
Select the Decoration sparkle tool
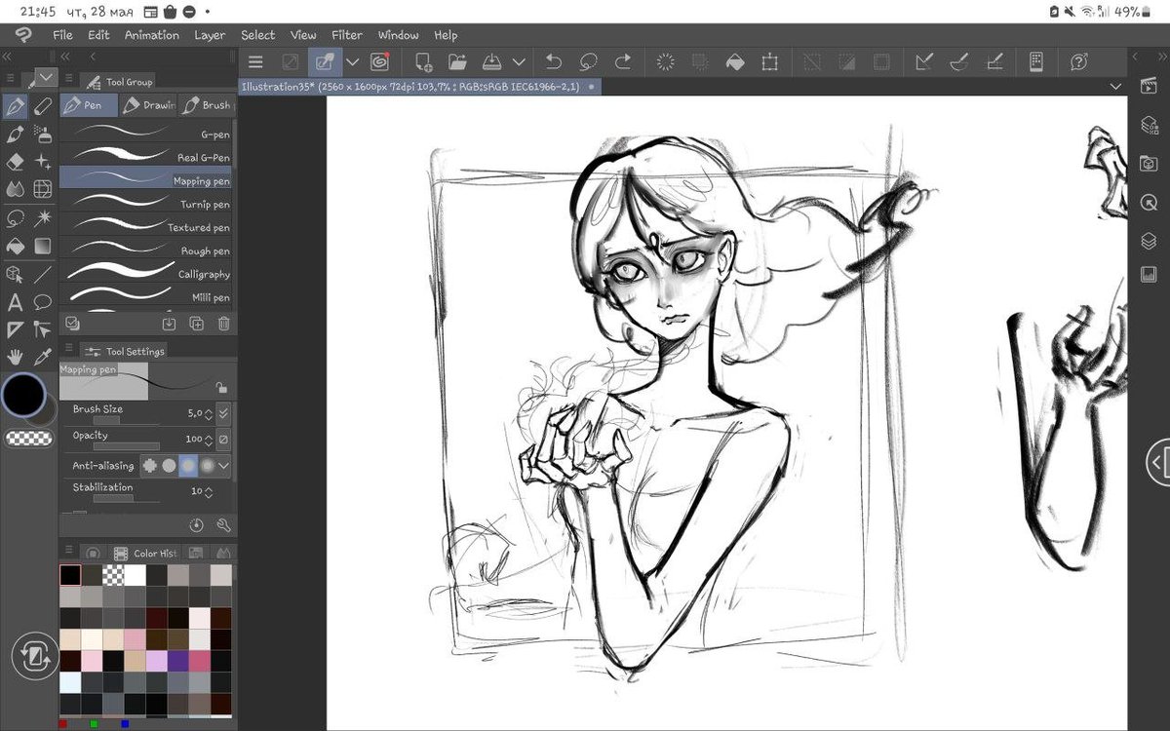click(x=43, y=162)
